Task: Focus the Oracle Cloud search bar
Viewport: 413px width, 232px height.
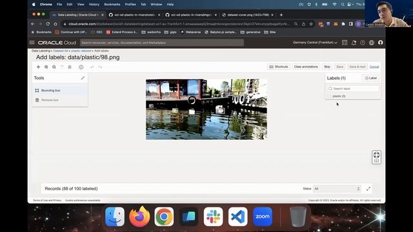Action: (162, 43)
